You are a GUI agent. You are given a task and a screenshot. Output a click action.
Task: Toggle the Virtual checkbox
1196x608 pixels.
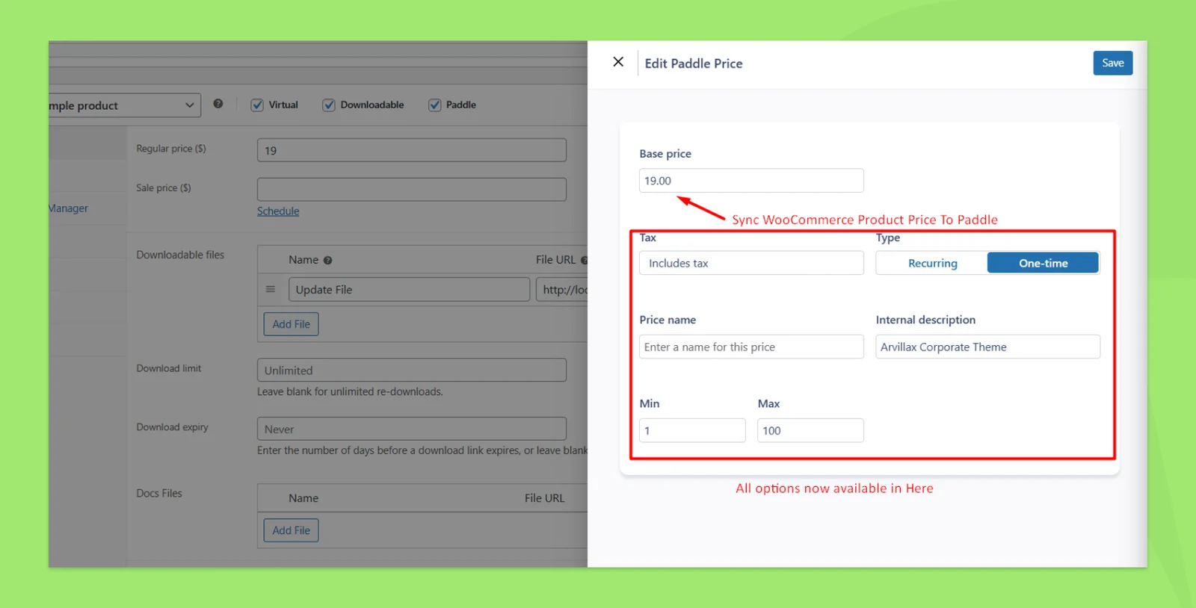point(257,105)
